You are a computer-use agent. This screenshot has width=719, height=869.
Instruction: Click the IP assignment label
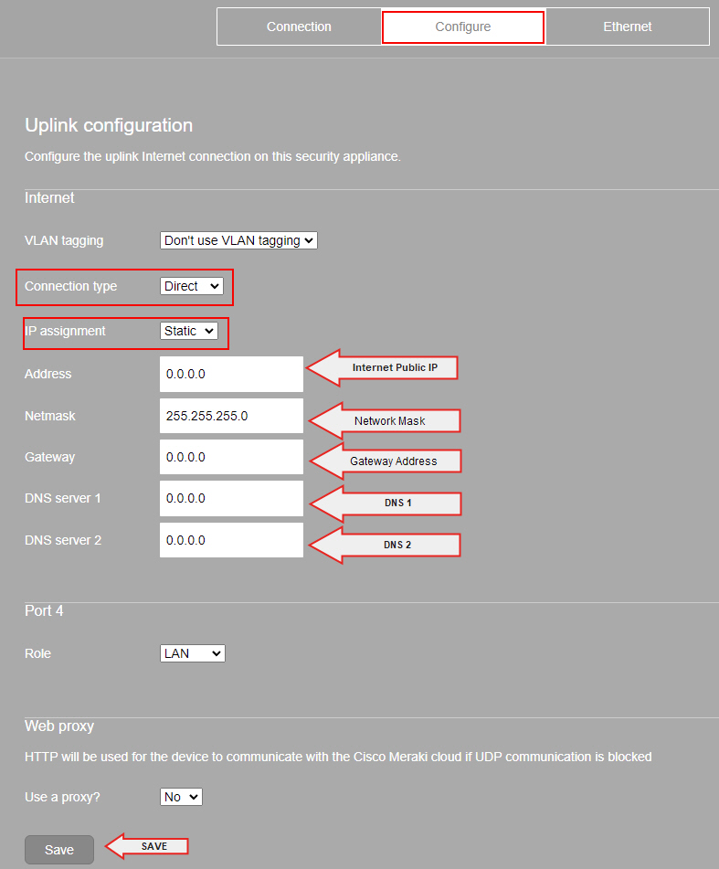click(66, 331)
